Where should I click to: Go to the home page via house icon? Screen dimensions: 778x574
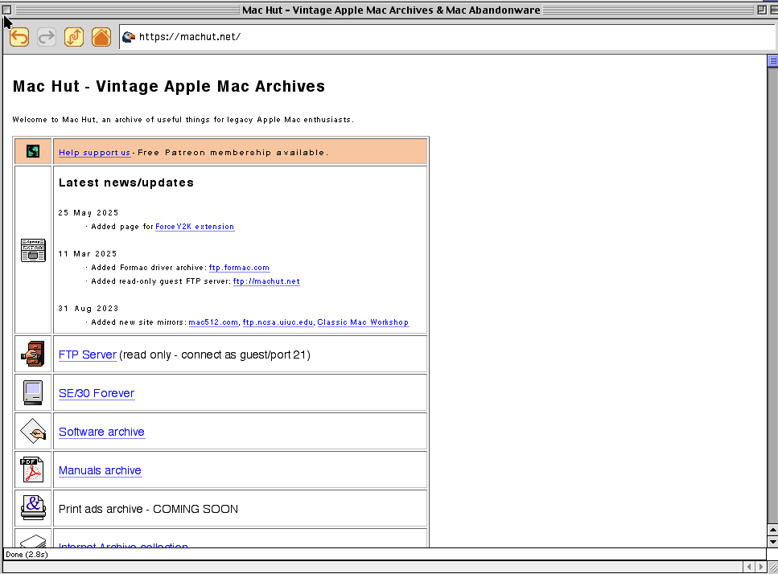(x=101, y=37)
